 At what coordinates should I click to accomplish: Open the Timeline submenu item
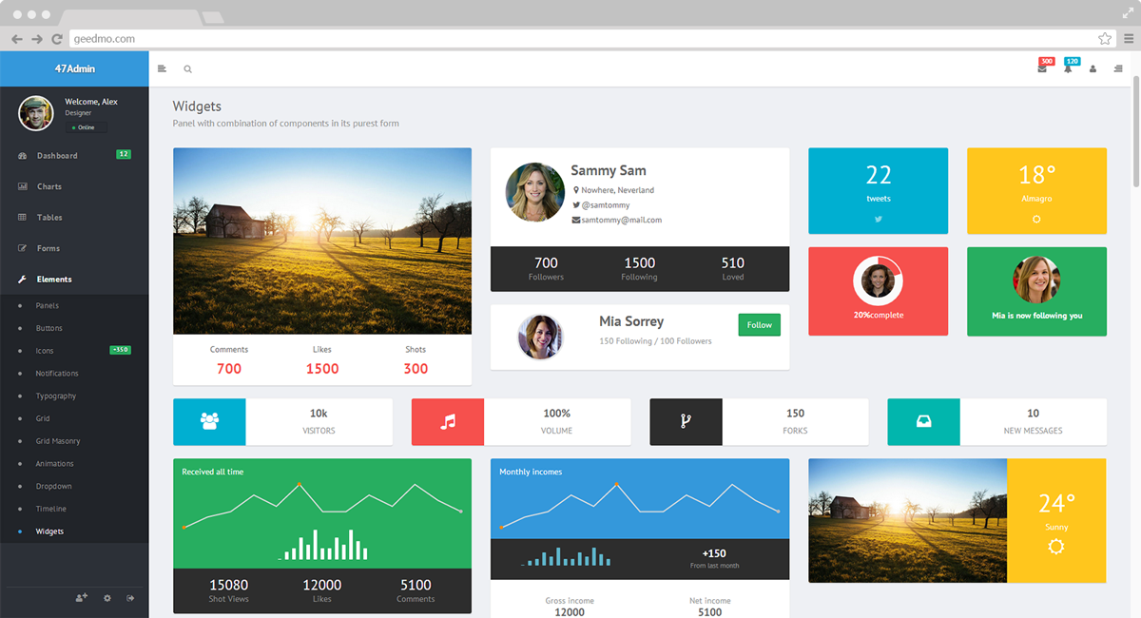(x=51, y=510)
